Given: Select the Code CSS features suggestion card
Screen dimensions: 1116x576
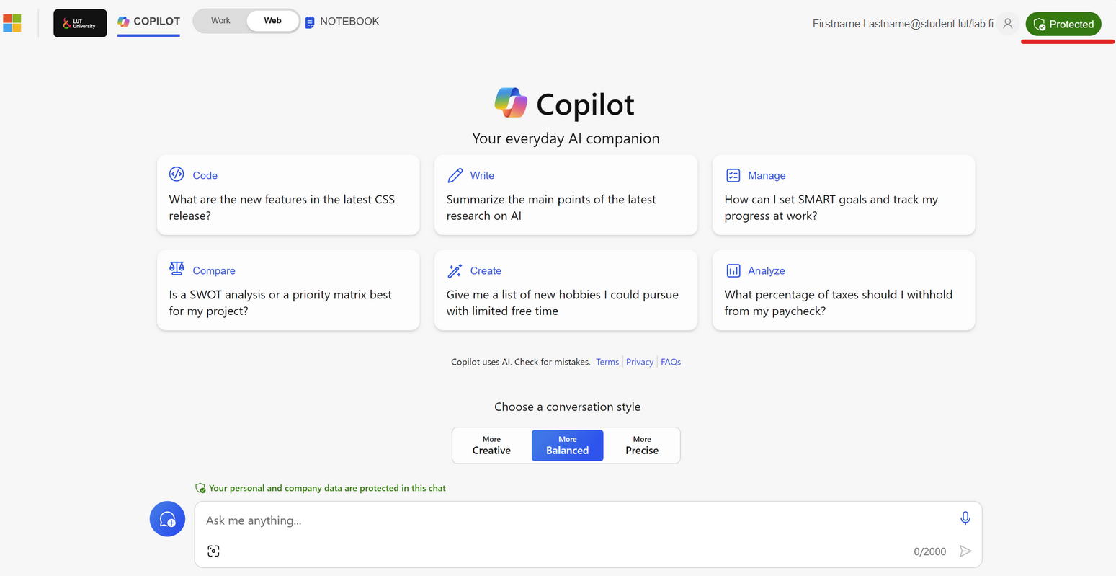Looking at the screenshot, I should coord(287,195).
